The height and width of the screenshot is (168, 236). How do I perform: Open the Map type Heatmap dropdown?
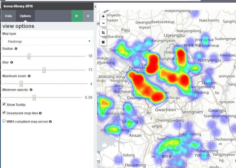47,41
